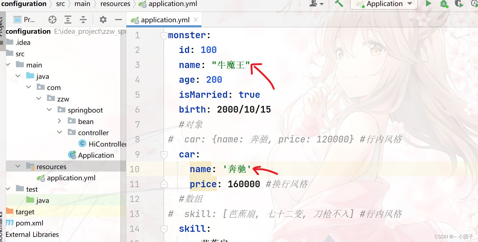This screenshot has height=242, width=478.
Task: Click the Expand All icon in Project panel
Action: coord(68,20)
